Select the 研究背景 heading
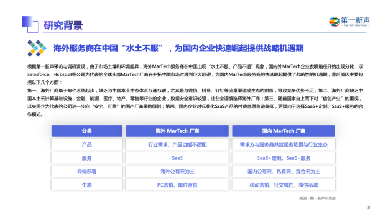The image size is (388, 217). pos(63,25)
